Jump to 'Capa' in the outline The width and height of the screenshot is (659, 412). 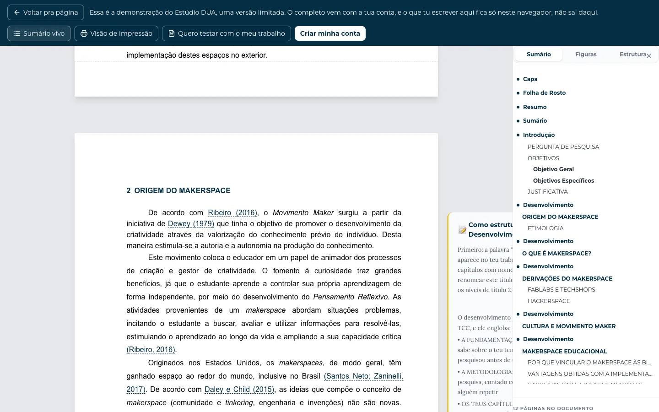click(x=530, y=79)
